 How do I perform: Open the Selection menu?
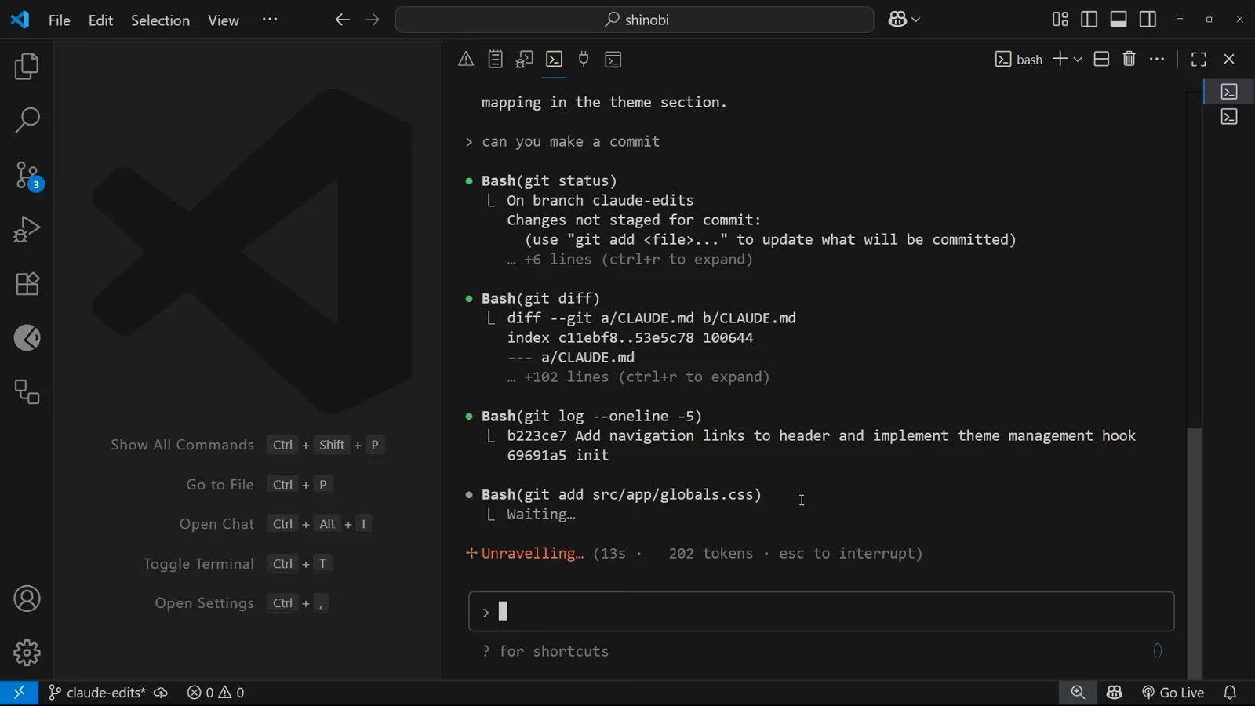pos(160,20)
